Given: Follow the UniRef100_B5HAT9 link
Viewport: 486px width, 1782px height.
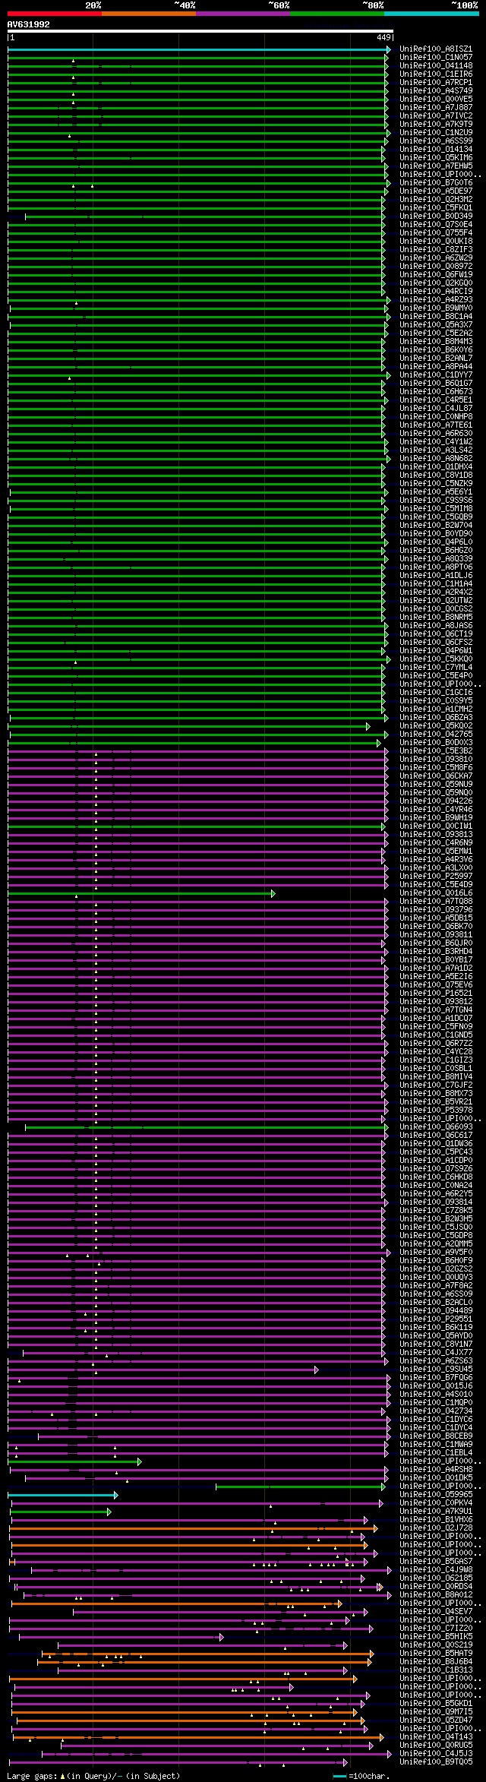Looking at the screenshot, I should (436, 1653).
